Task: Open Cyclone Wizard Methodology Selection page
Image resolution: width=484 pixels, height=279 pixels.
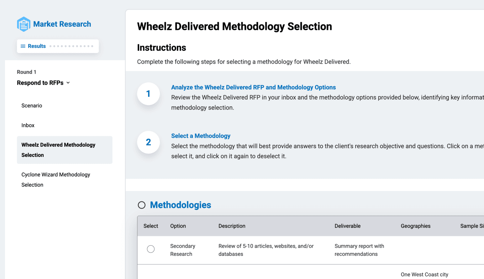Action: point(56,180)
